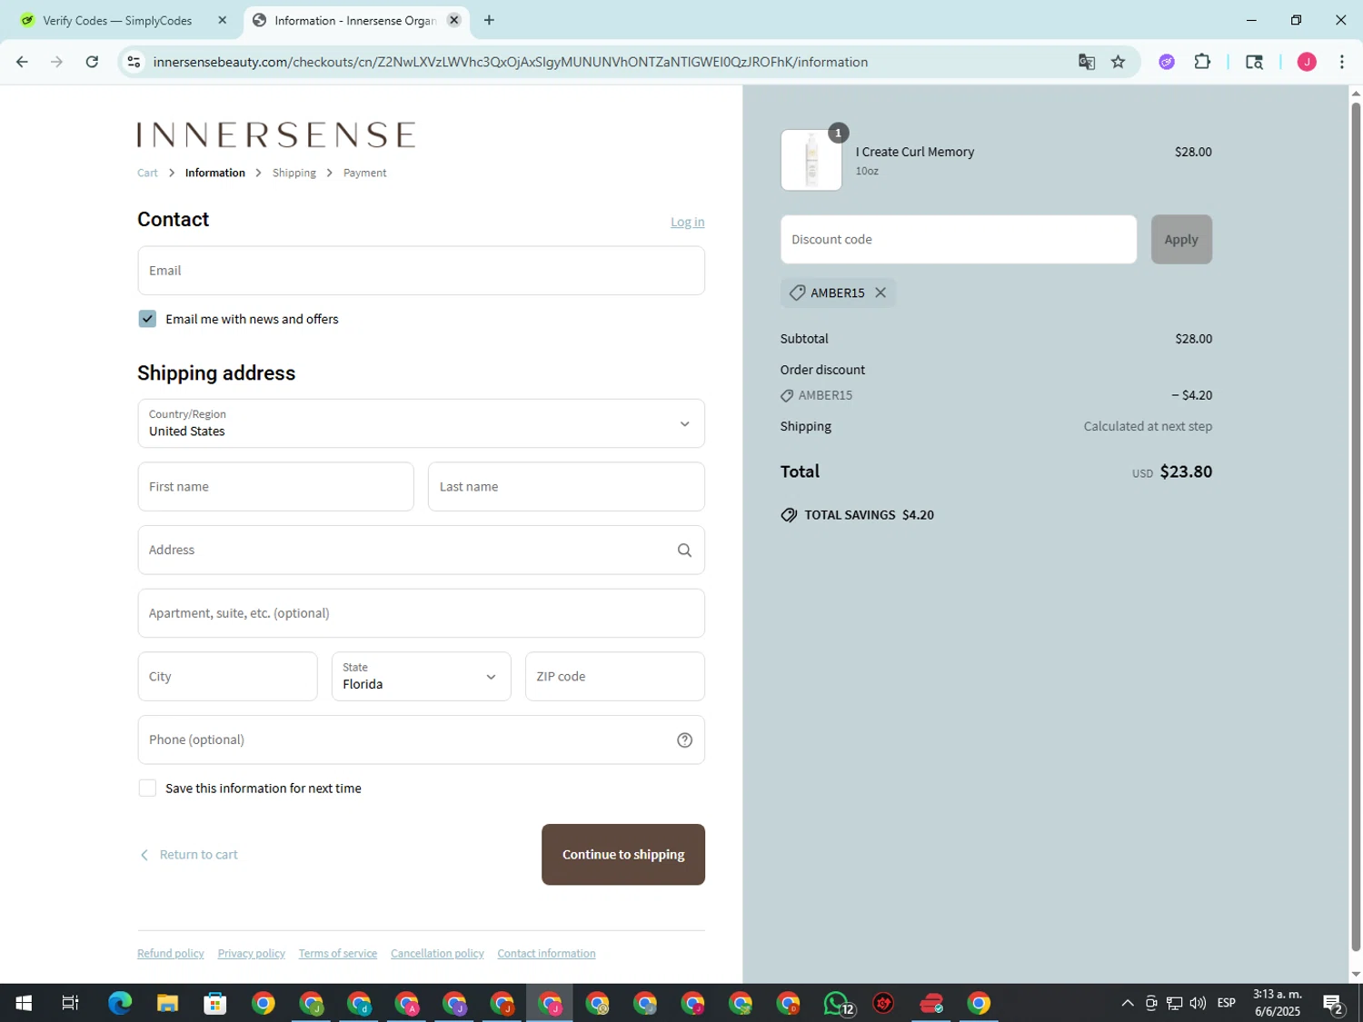Close the Information - Innersense tab

click(x=454, y=20)
